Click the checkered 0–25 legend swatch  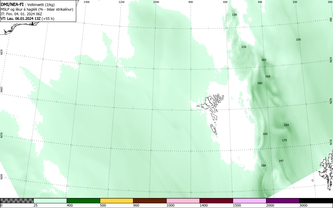pyautogui.click(x=17, y=201)
